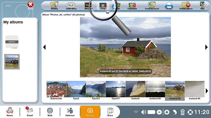The height and width of the screenshot is (118, 211).
Task: Zoom in with the plus button
Action: [x=167, y=112]
